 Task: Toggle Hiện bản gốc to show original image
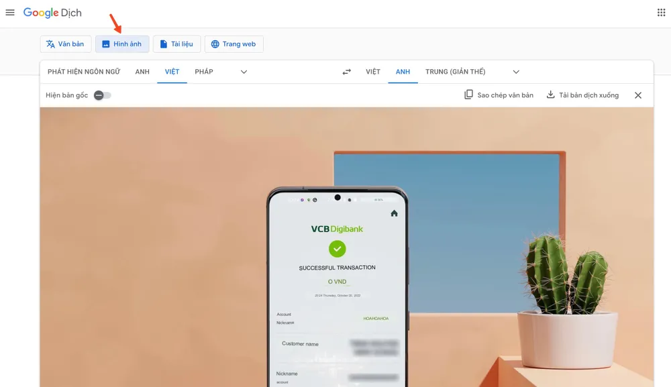101,95
